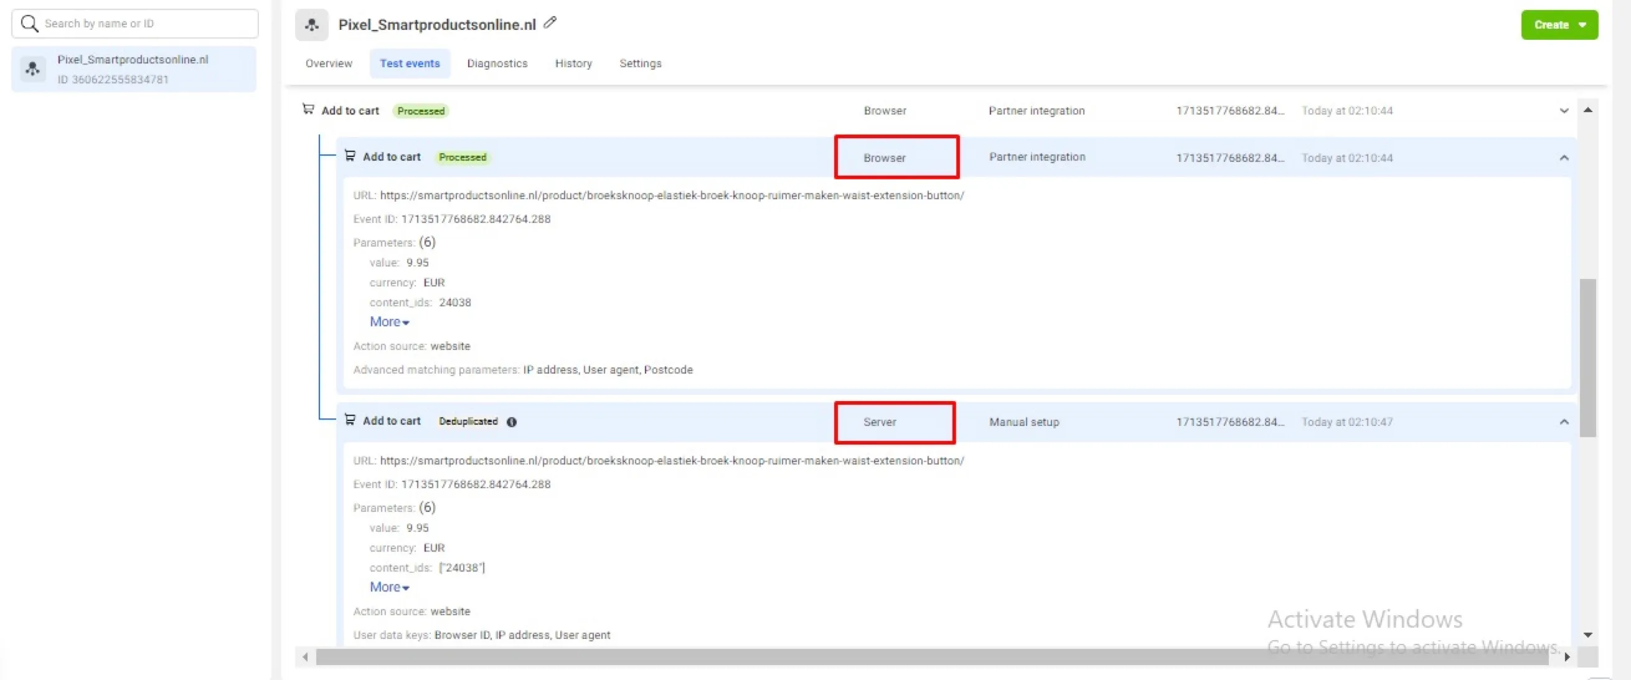Select Pixel_Smartproductsonline.nl in the sidebar list
Viewport: 1631px width, 680px height.
[x=134, y=69]
